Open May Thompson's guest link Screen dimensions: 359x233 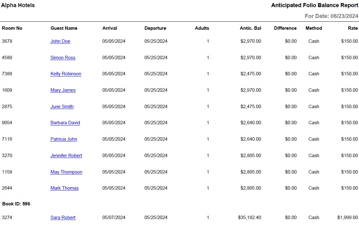click(x=66, y=172)
